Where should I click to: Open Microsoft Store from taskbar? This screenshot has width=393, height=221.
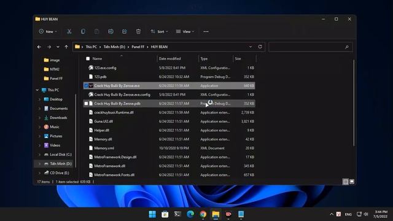point(165,214)
